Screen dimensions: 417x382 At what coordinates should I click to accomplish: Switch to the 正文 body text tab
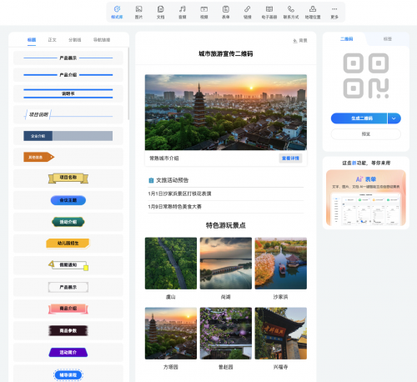(x=53, y=40)
